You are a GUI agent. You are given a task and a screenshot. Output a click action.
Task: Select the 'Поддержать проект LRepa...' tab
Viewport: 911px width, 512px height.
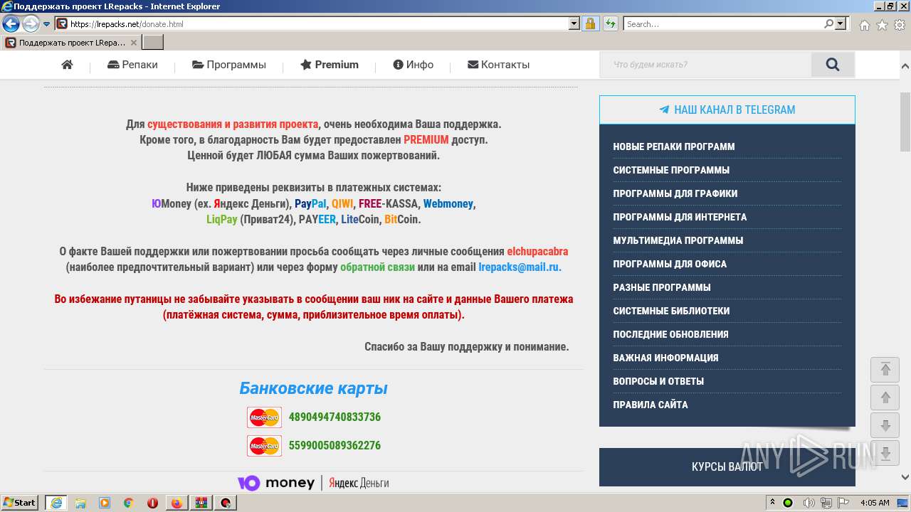click(71, 43)
